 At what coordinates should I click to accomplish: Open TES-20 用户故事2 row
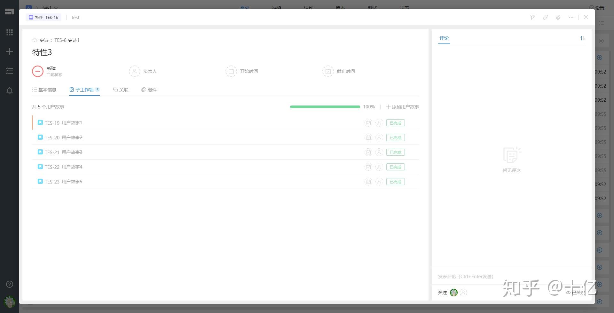click(225, 137)
